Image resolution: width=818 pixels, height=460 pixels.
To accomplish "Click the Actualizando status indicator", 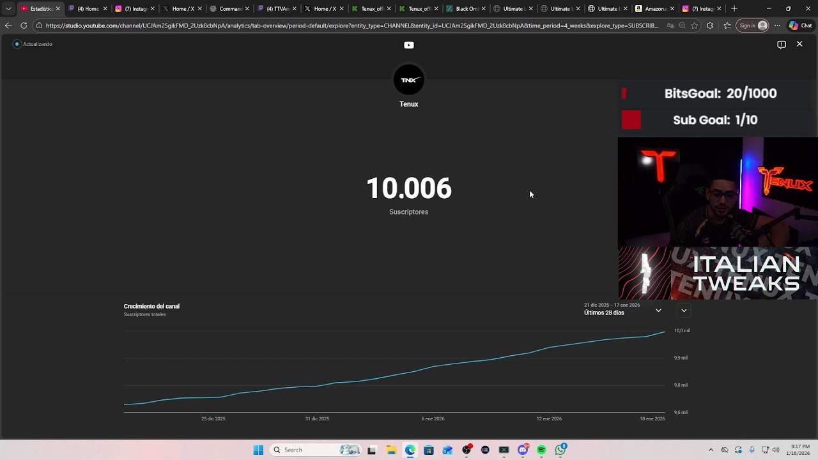I will (33, 44).
